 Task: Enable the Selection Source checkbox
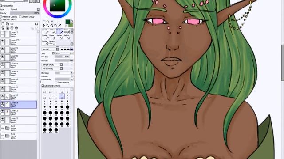[1, 19]
